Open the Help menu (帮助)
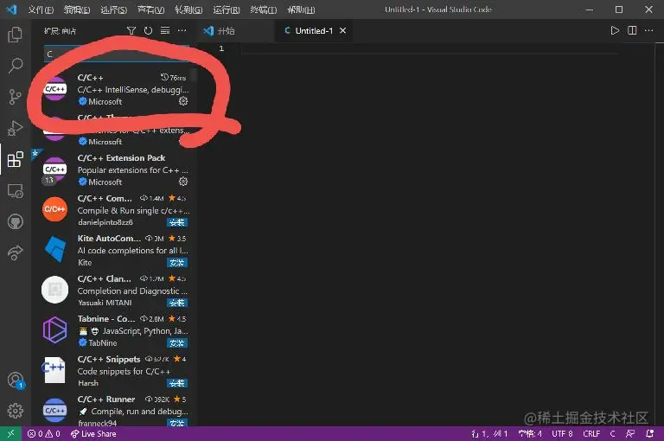Viewport: 664px width, 441px height. tap(301, 10)
